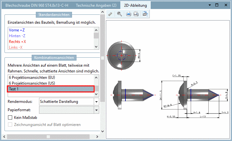Click the D=4.8 dimension label

tap(226, 95)
